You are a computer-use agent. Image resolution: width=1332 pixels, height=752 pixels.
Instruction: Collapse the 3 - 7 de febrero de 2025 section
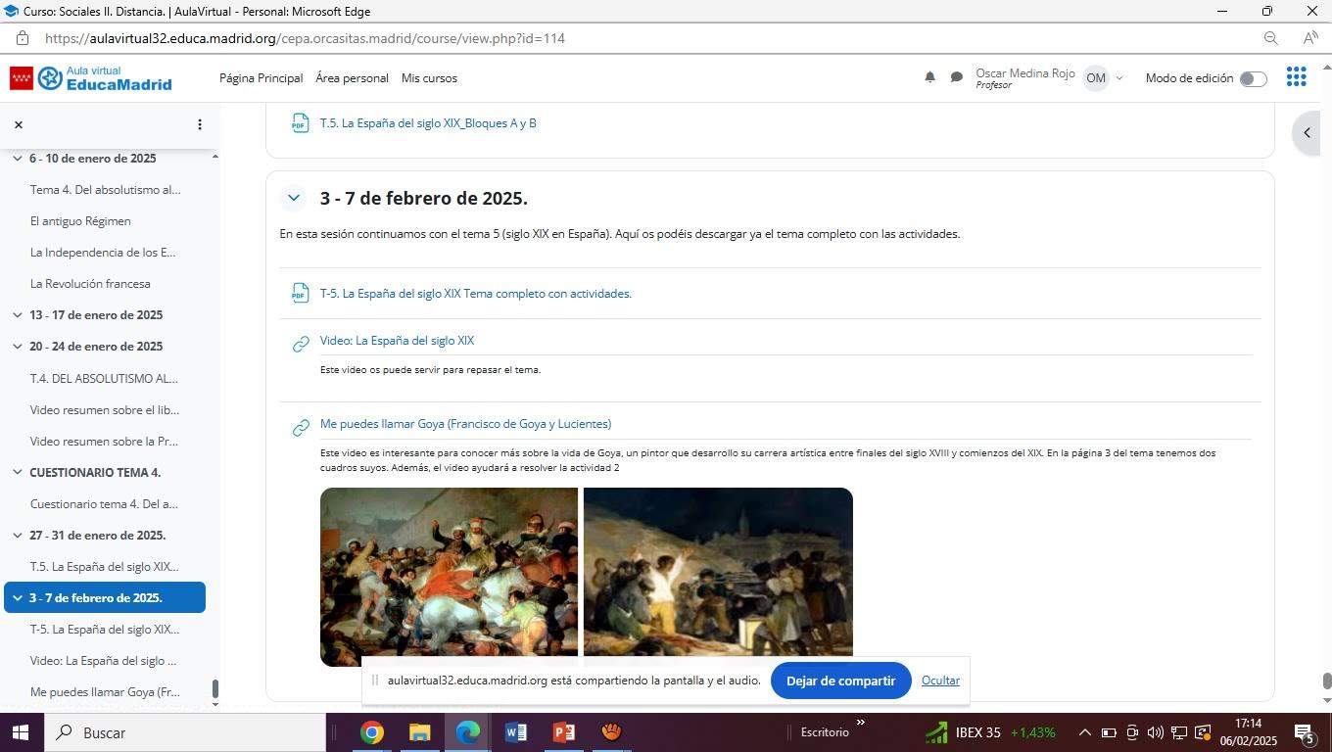(x=293, y=198)
